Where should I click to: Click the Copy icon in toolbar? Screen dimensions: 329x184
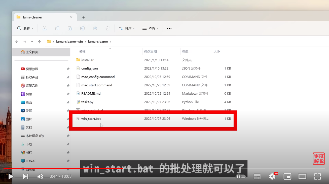click(57, 28)
